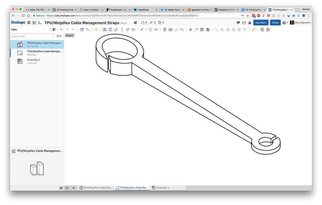Click the plus icon to insert new tab
Image resolution: width=322 pixels, height=205 pixels.
74,188
